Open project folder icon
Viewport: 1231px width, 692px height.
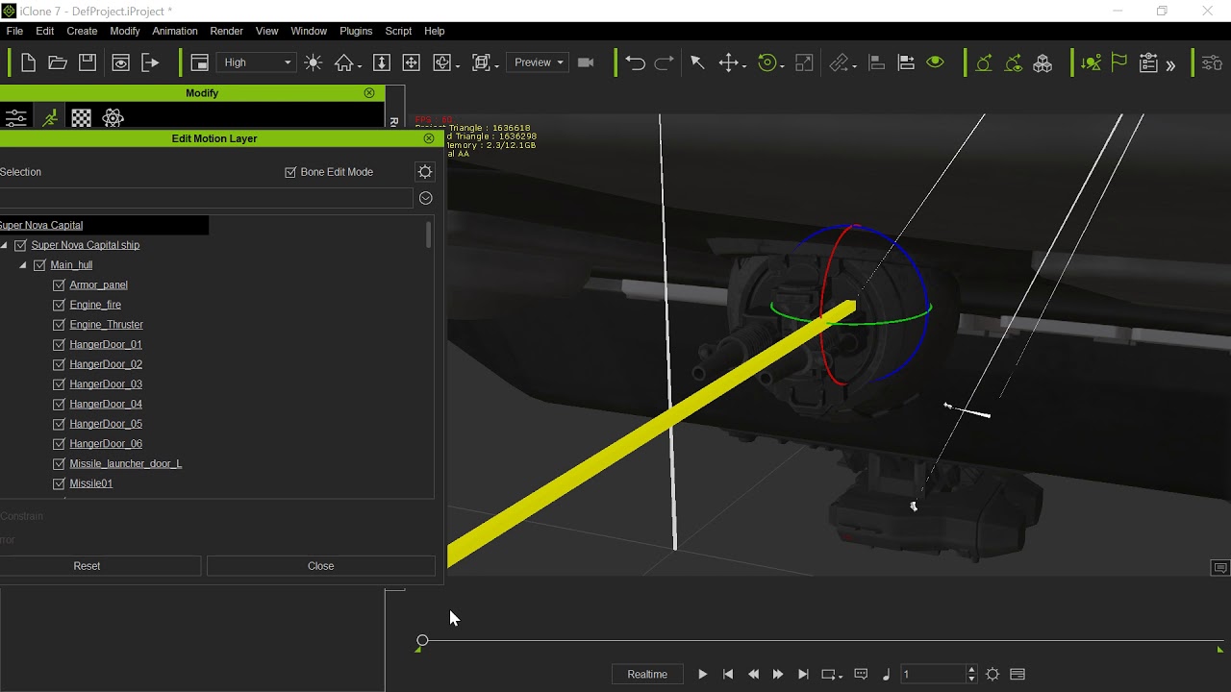[58, 62]
